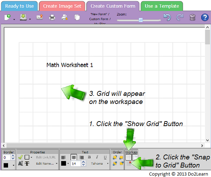Open the Use a Template tab
This screenshot has height=177, width=211.
click(x=161, y=6)
